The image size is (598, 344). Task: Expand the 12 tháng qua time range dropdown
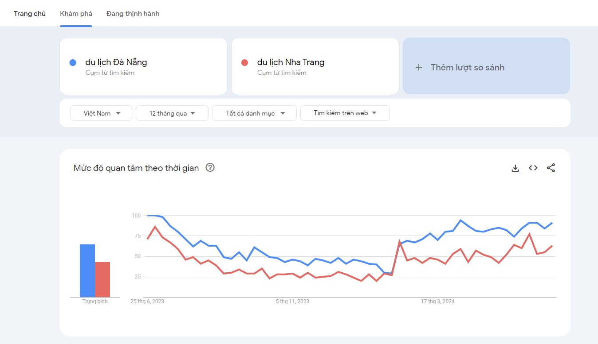tap(172, 113)
